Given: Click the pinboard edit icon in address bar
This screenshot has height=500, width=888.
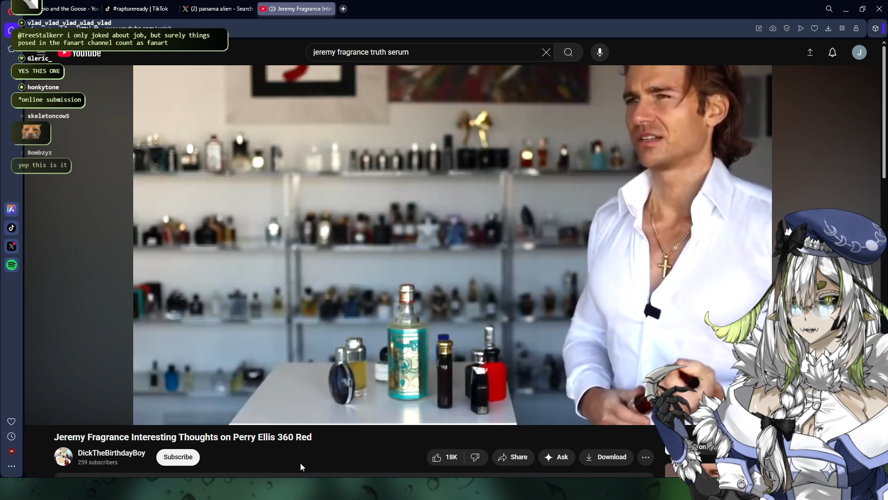Looking at the screenshot, I should [x=759, y=28].
